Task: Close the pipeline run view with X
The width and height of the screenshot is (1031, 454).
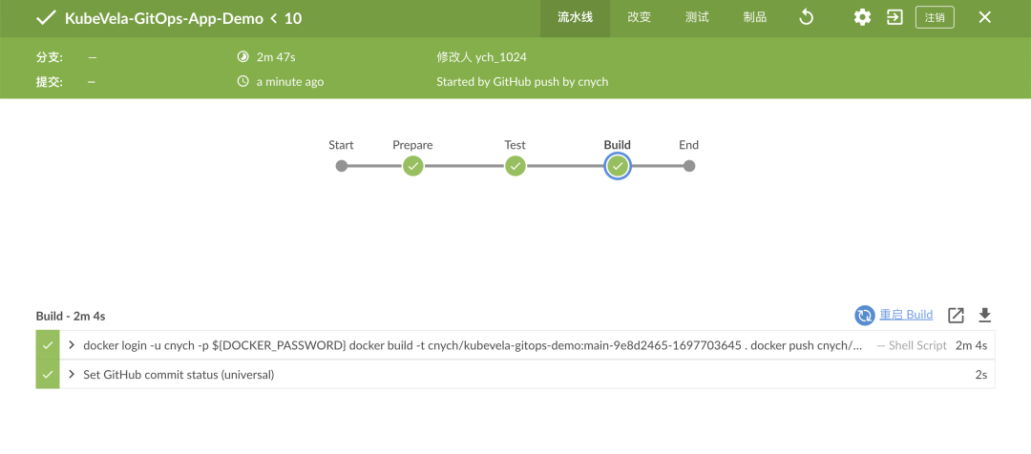Action: [985, 17]
